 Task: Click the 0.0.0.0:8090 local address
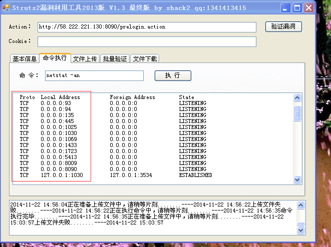(59, 169)
